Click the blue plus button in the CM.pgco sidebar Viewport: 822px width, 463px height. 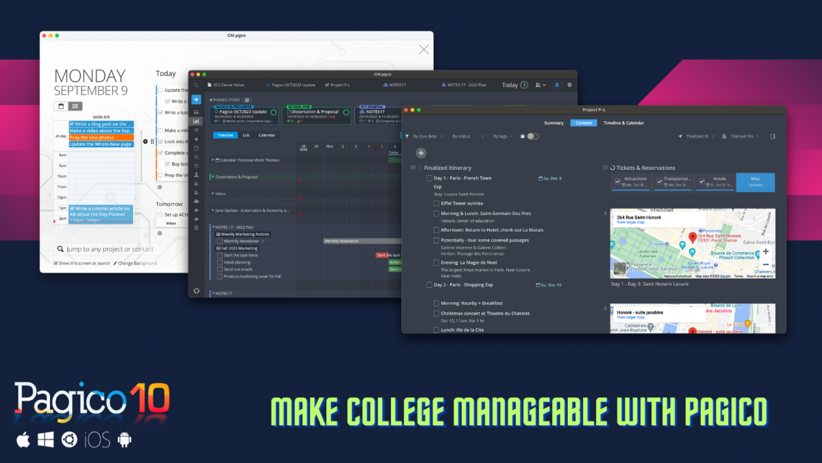pyautogui.click(x=197, y=99)
